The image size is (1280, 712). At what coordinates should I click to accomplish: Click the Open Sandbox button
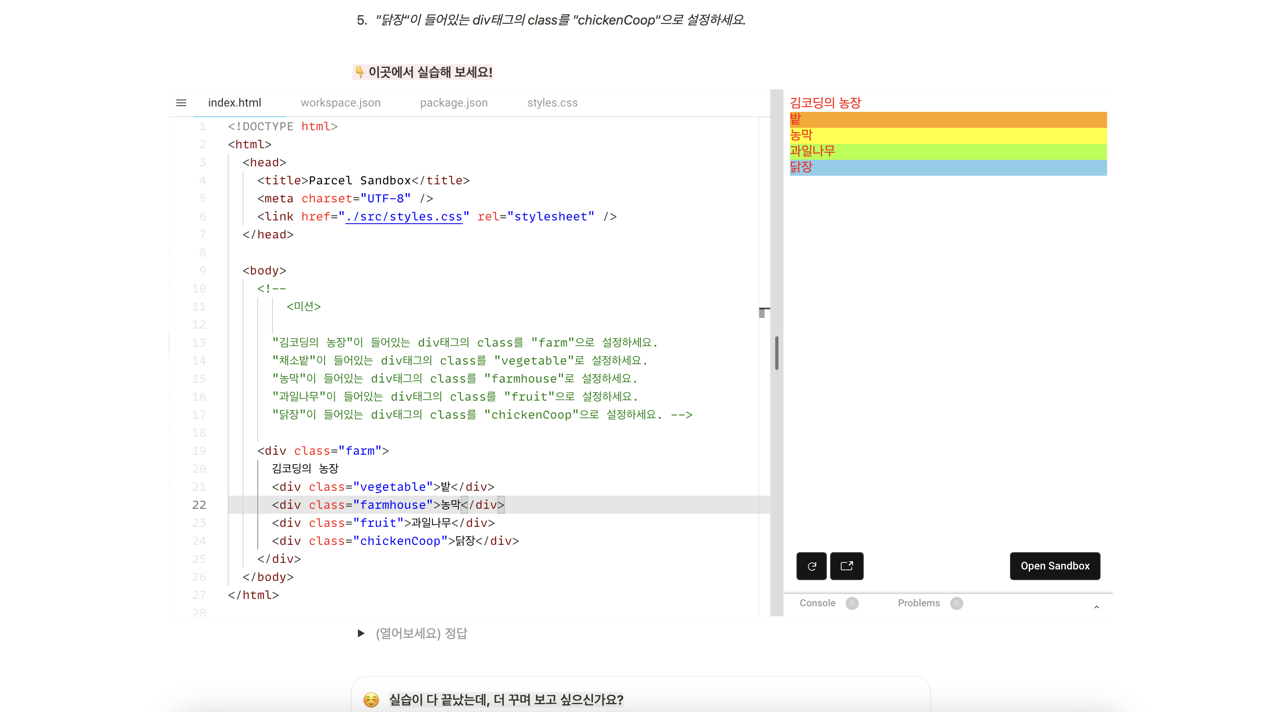click(1055, 566)
